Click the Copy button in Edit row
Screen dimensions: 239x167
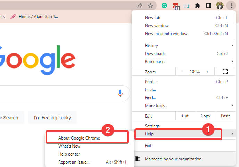click(206, 116)
